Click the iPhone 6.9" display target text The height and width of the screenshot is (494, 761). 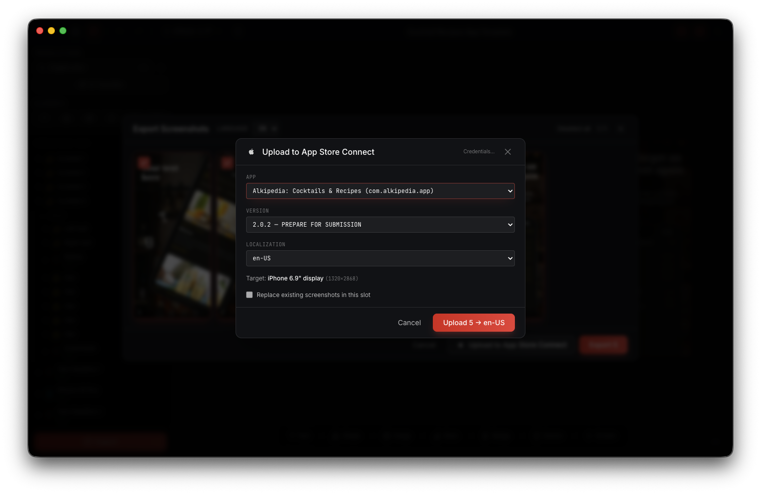[295, 278]
